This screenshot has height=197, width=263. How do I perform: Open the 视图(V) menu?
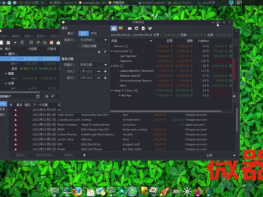[x=29, y=36]
